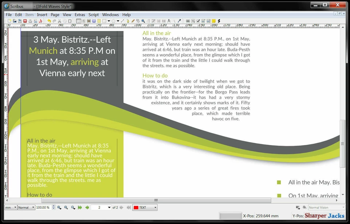
Task: Pick the Eye Dropper color tool
Action: coord(179,21)
